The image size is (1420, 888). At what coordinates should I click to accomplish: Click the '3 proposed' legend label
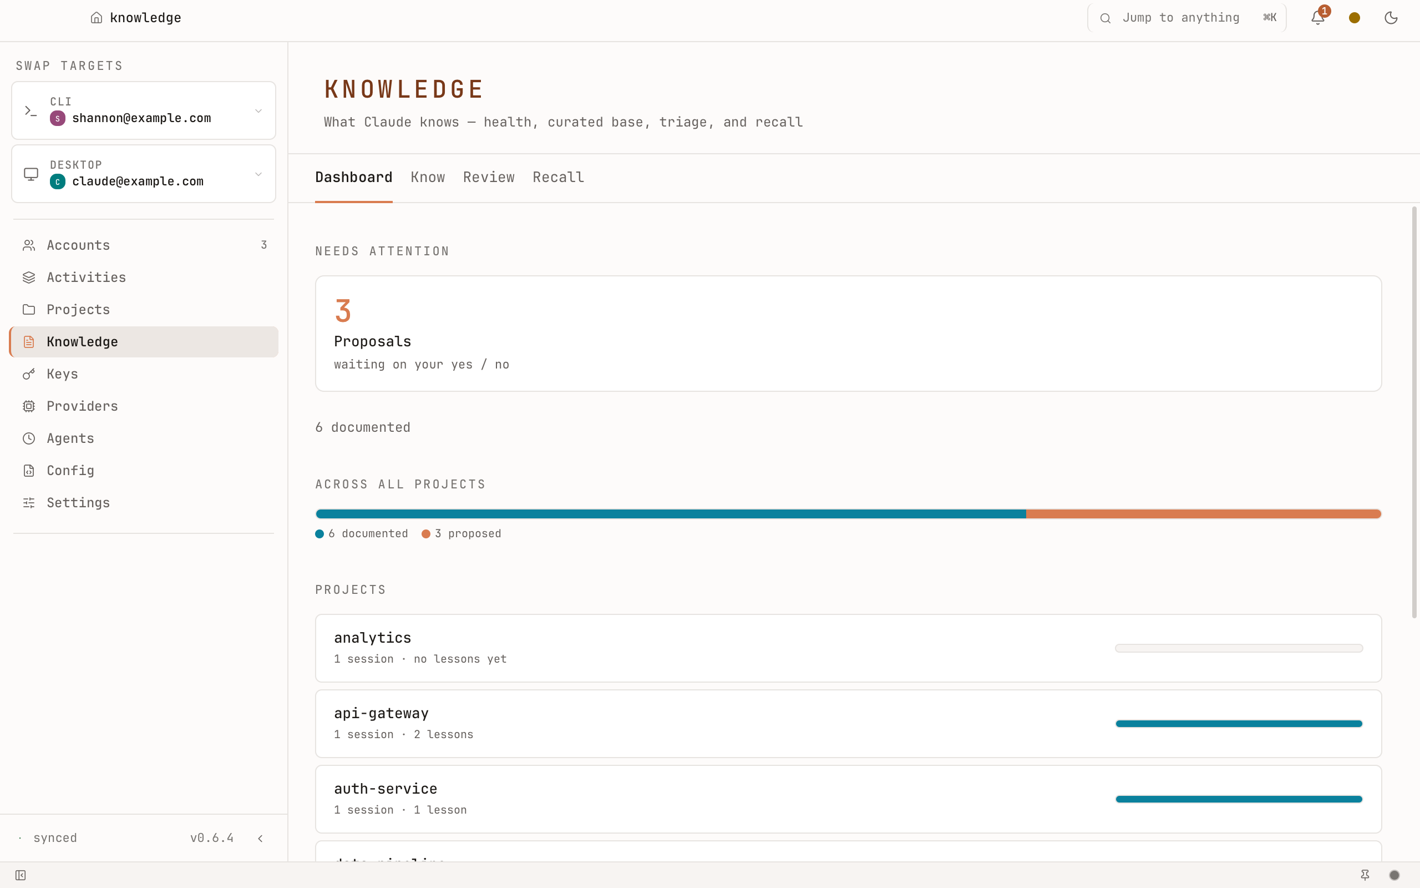[x=468, y=533]
